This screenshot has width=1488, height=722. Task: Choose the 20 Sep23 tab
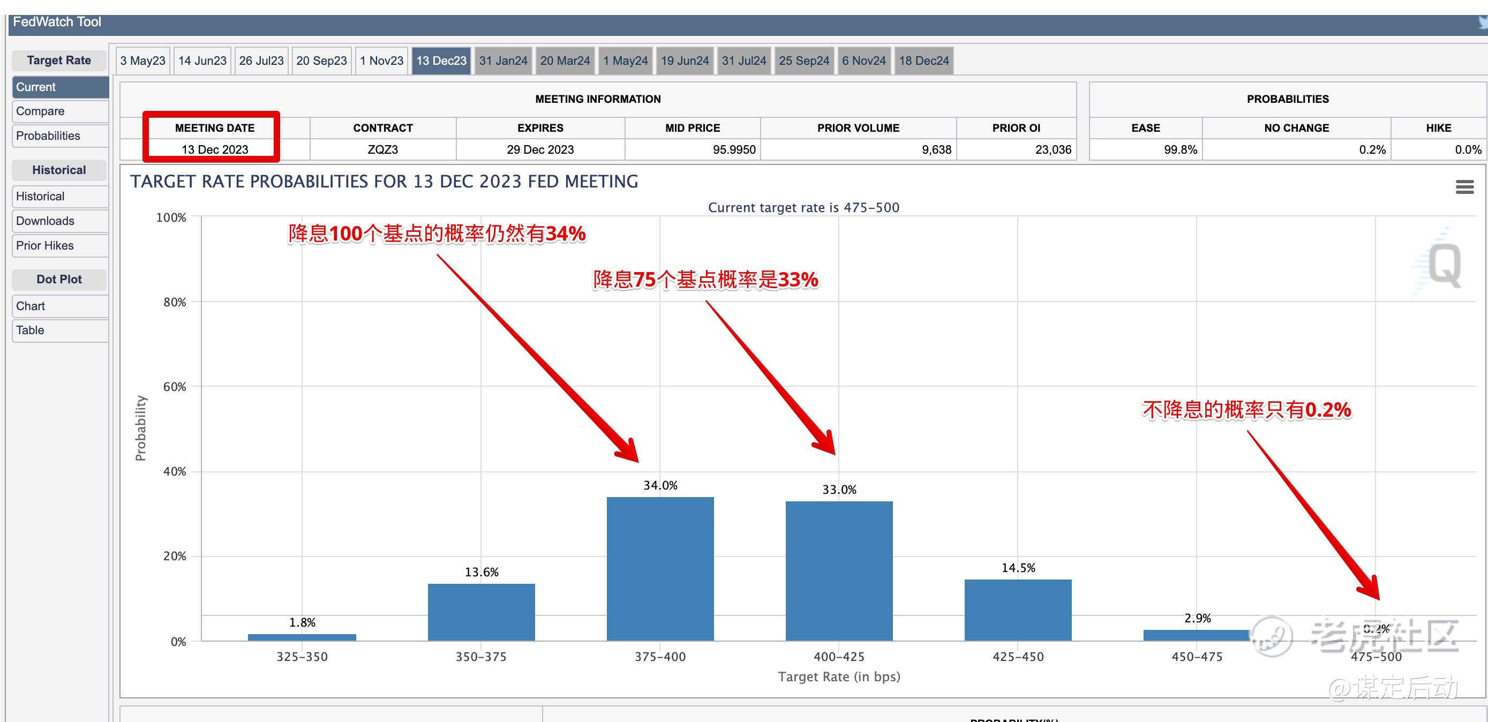click(x=321, y=61)
